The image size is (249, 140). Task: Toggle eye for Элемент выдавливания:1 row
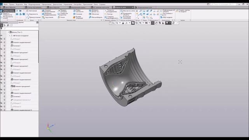(2, 42)
